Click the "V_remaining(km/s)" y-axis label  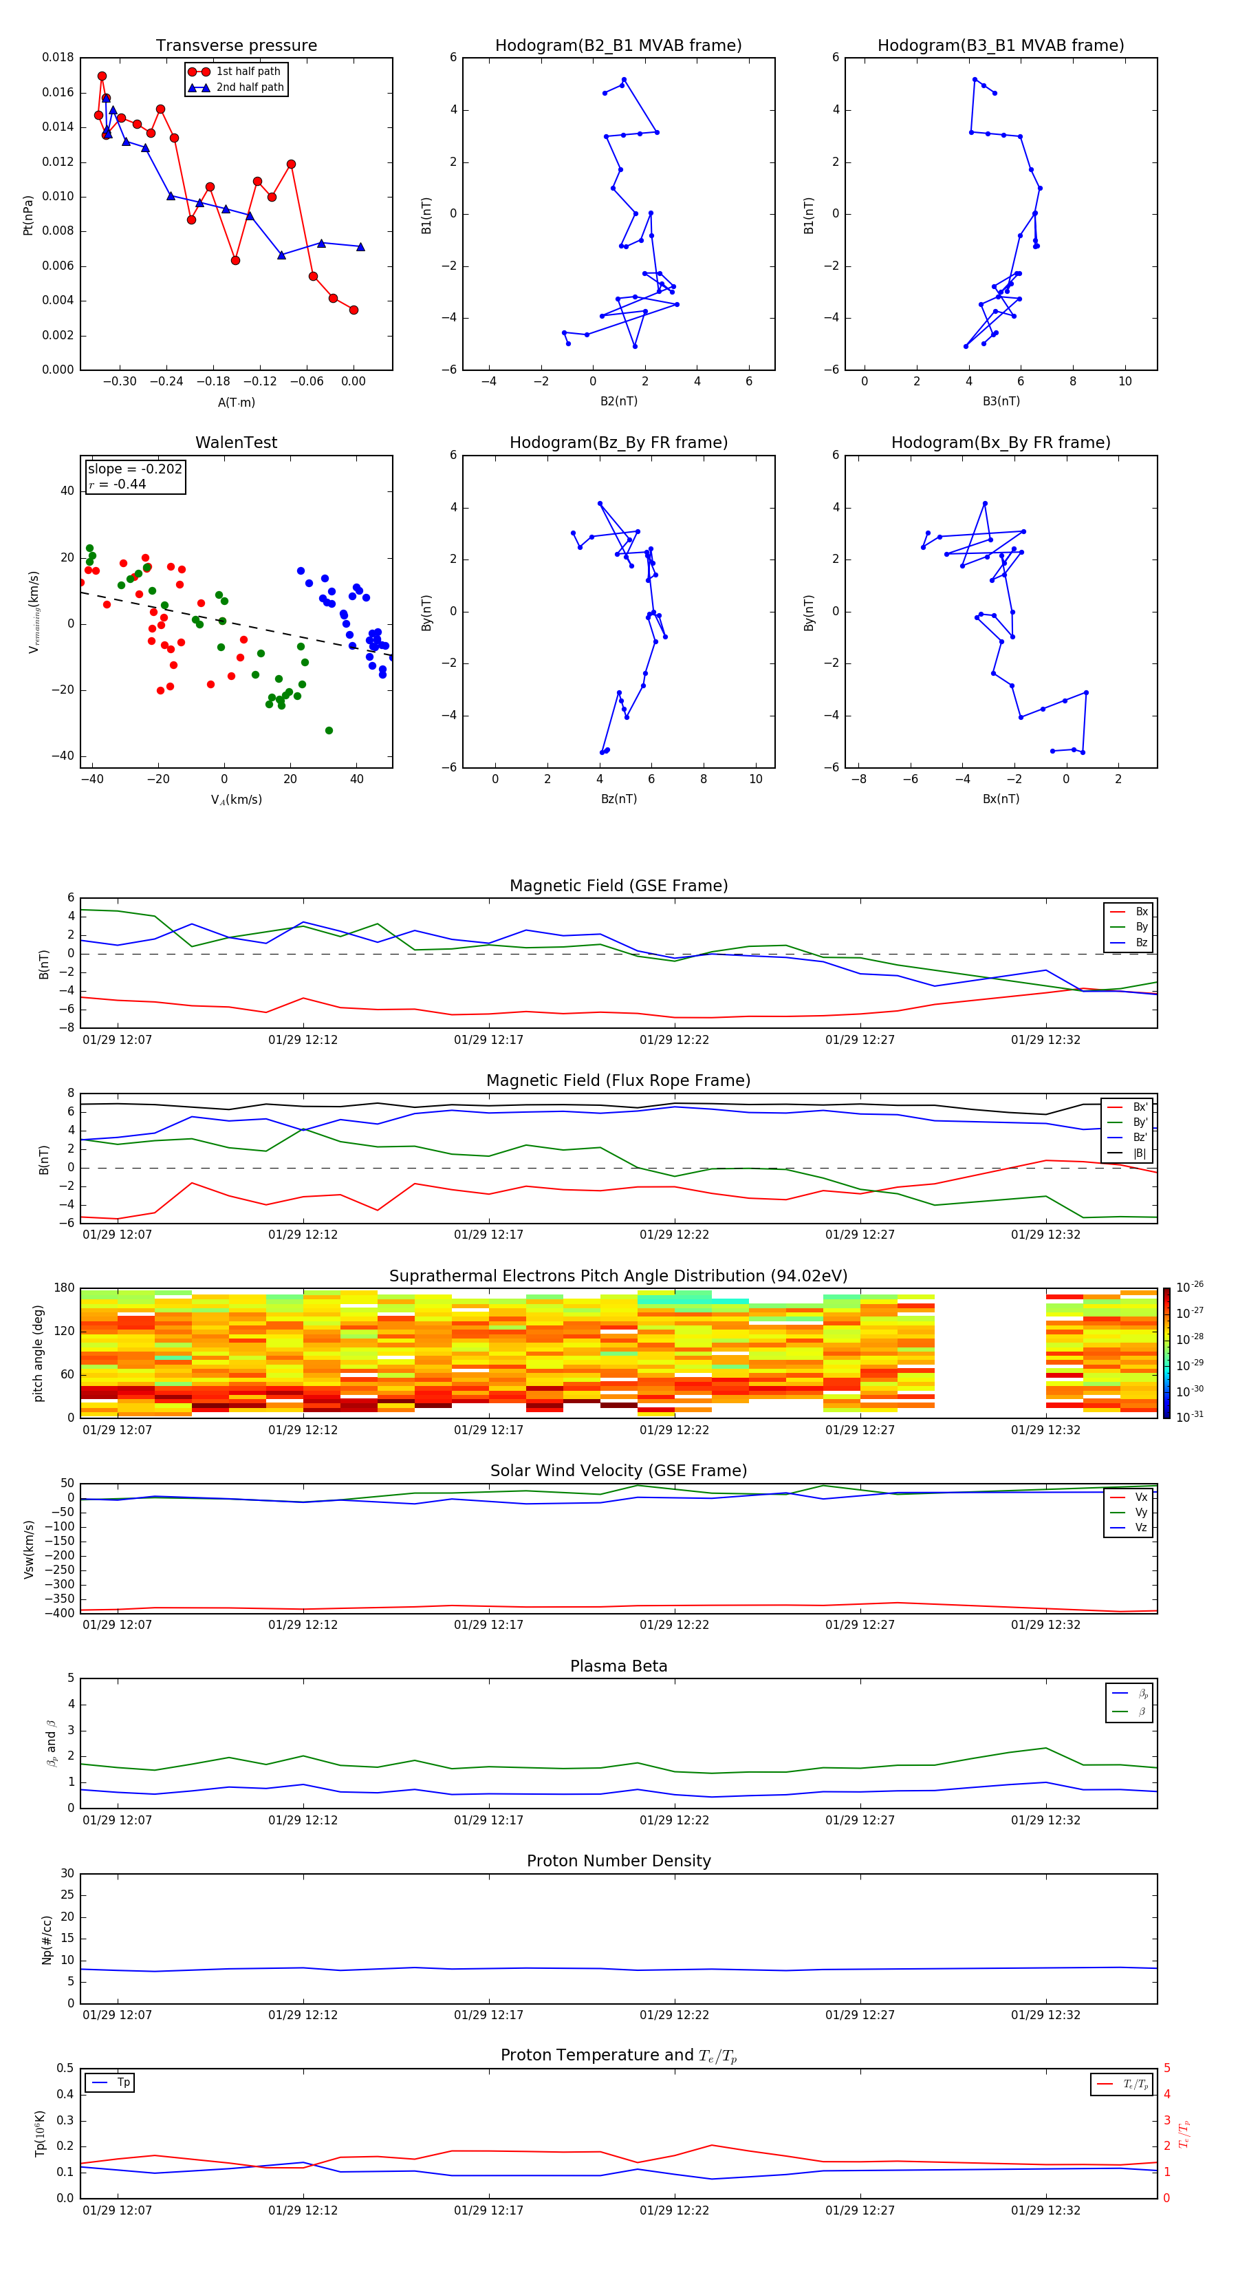click(x=34, y=612)
